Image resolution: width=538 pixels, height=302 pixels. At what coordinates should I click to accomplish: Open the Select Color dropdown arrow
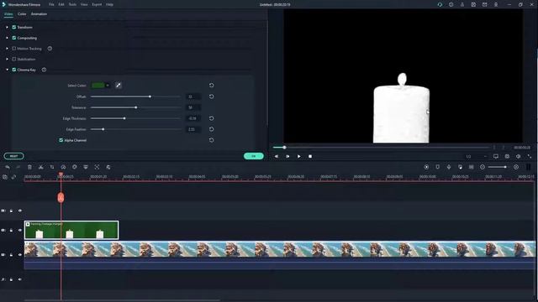tap(108, 86)
